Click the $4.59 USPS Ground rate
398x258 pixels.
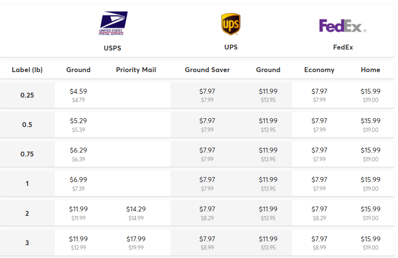pyautogui.click(x=79, y=91)
